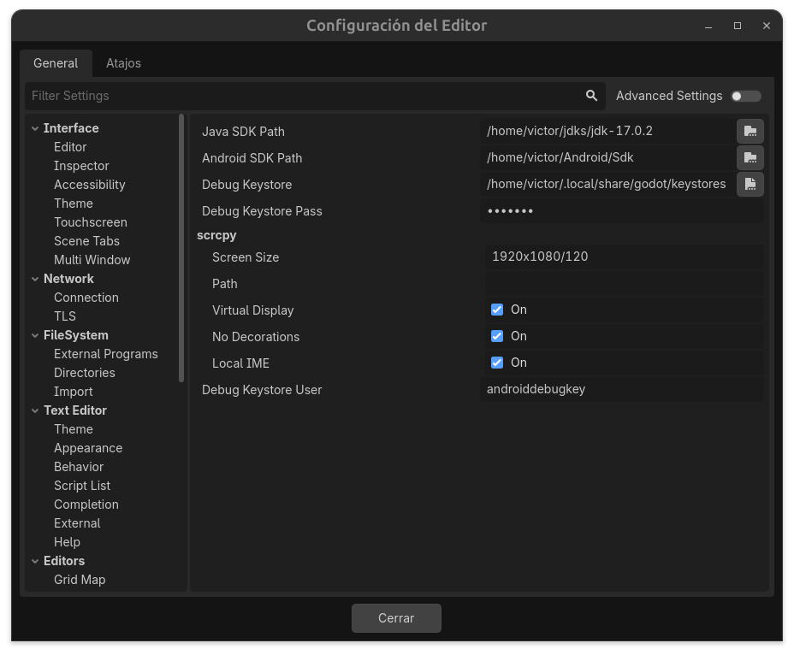This screenshot has width=794, height=655.
Task: Uncheck the Virtual Display option
Action: click(x=496, y=310)
